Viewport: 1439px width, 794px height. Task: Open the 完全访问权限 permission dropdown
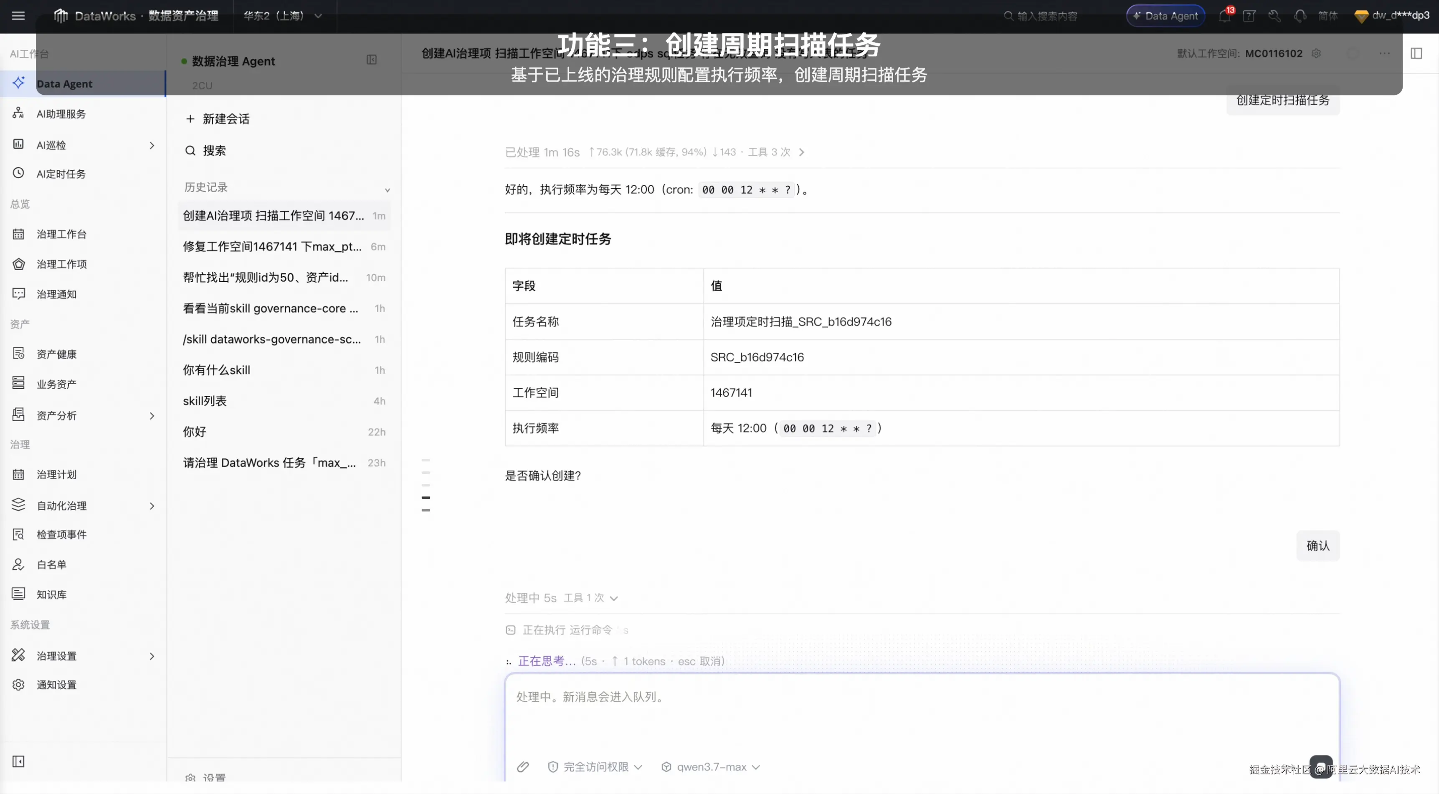coord(595,766)
